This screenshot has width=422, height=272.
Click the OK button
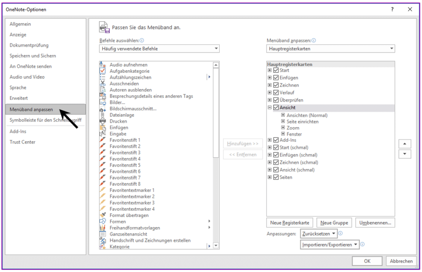coord(367,261)
